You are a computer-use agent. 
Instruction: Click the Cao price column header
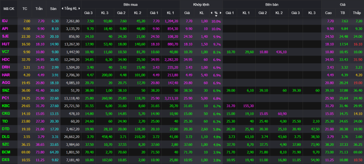point(328,13)
